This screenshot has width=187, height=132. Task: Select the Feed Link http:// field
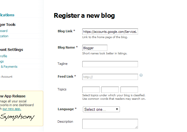[110, 77]
